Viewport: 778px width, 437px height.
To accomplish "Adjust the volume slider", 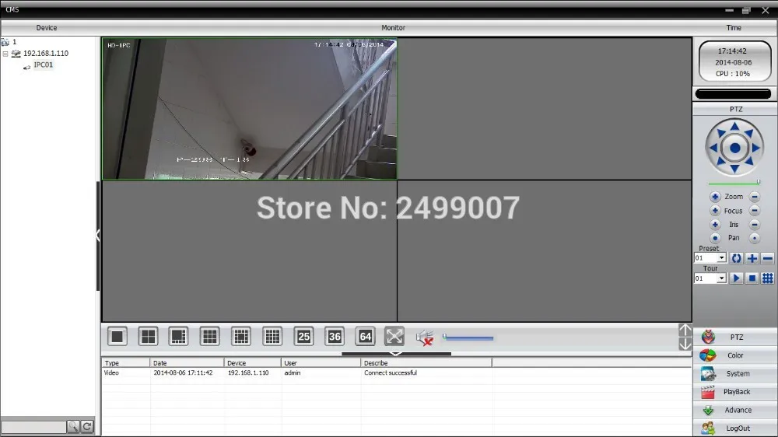I will coord(468,337).
